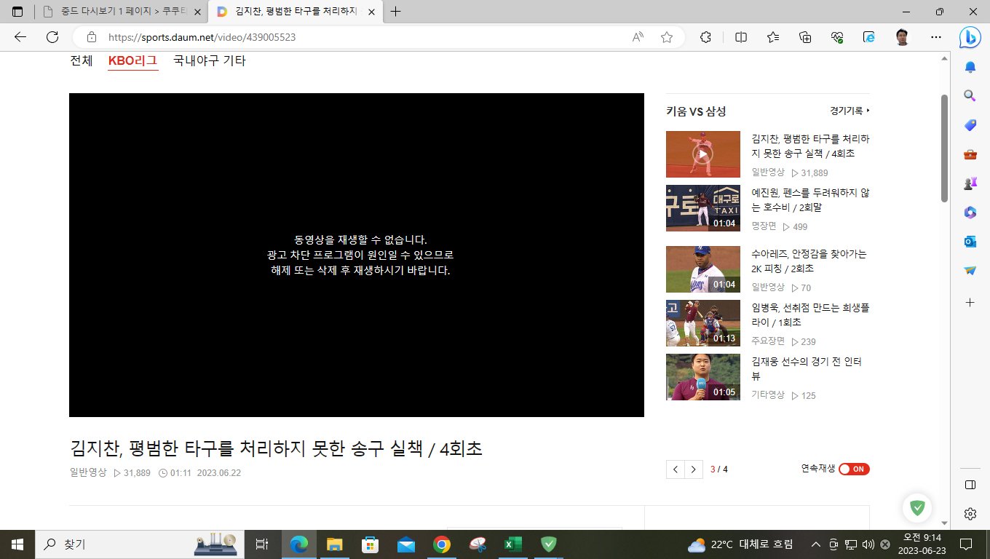Open the Read Aloud icon in address bar
The height and width of the screenshot is (559, 990).
(638, 37)
